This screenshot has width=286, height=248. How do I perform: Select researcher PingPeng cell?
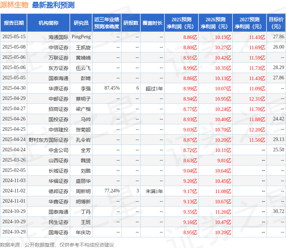pyautogui.click(x=81, y=36)
